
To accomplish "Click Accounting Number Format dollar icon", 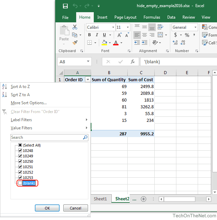I will tap(175, 35).
